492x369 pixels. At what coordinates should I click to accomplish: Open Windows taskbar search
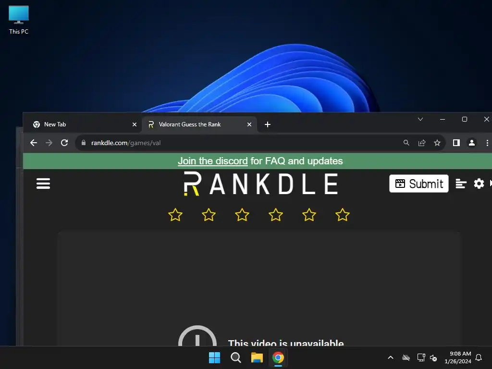pyautogui.click(x=235, y=357)
